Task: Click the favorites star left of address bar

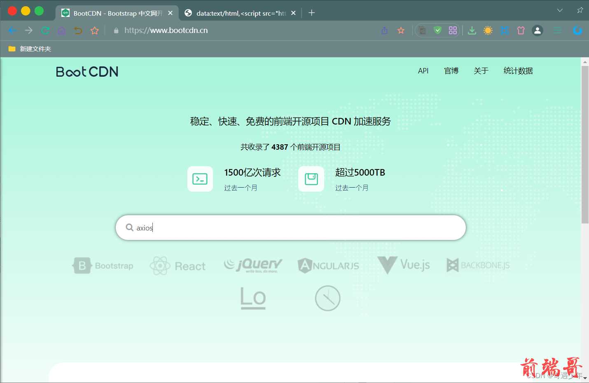Action: click(95, 31)
